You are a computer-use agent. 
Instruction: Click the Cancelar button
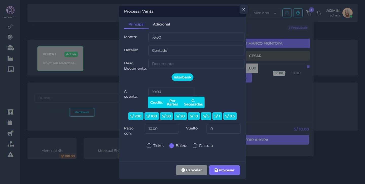[x=192, y=170]
